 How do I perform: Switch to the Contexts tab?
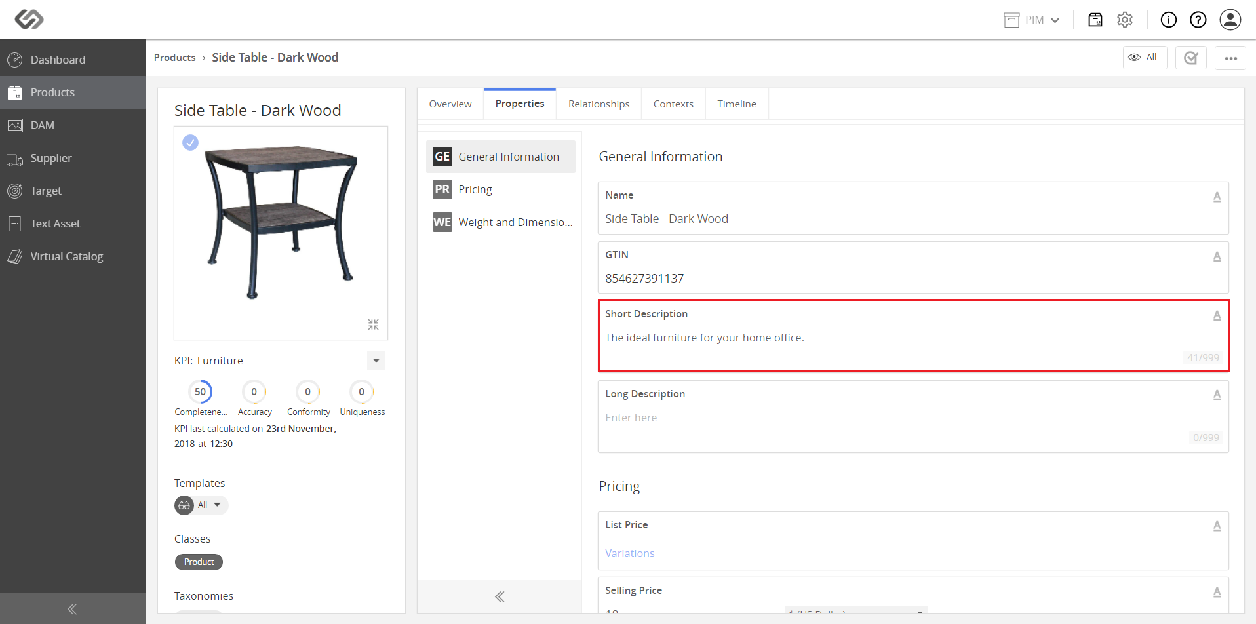click(673, 104)
